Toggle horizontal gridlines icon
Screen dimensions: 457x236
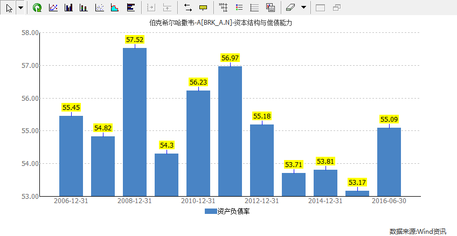(254, 8)
